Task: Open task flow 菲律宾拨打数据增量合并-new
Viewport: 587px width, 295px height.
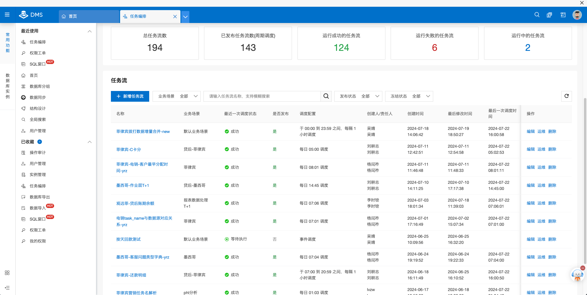Action: [x=143, y=131]
